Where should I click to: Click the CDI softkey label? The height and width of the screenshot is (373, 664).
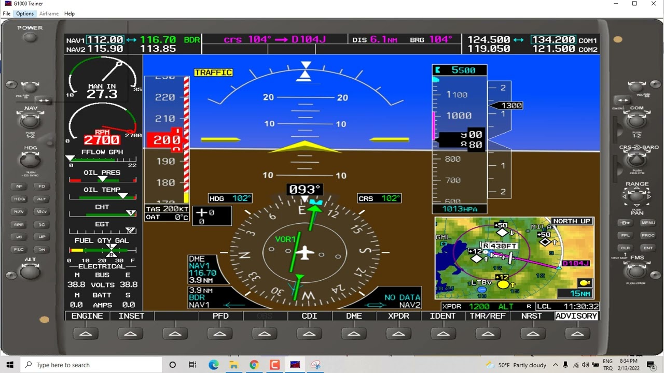point(310,316)
